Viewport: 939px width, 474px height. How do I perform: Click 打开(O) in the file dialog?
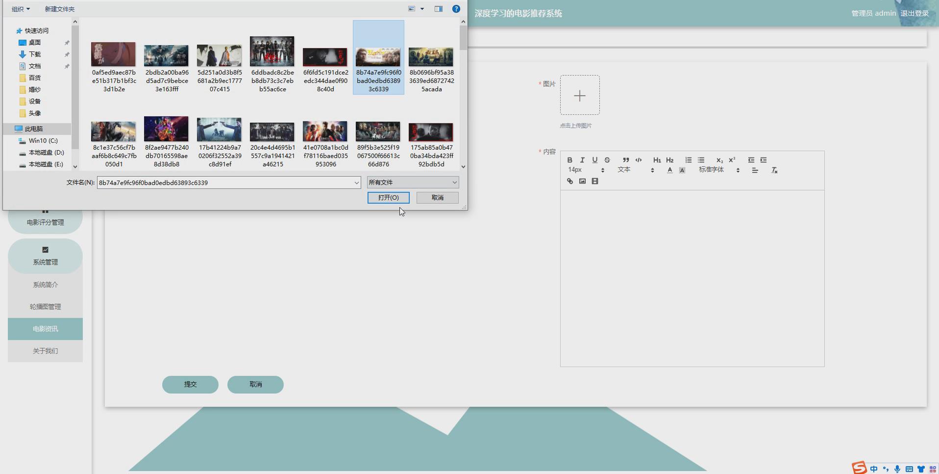[388, 197]
